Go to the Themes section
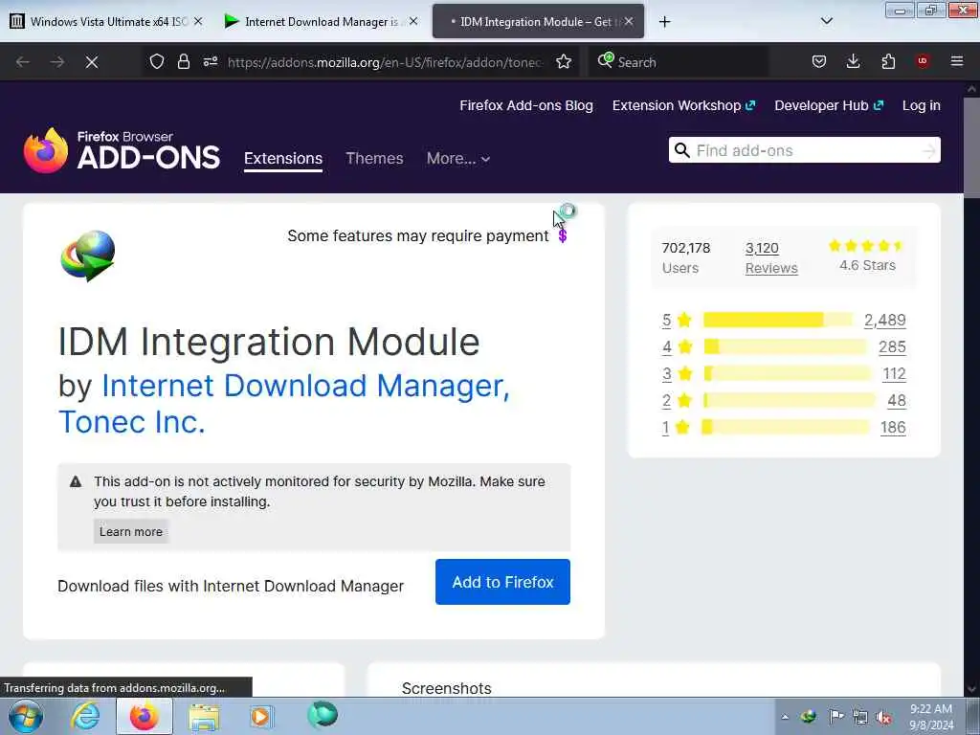This screenshot has width=980, height=735. 374,159
